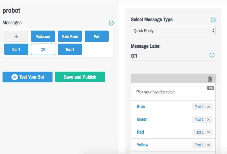The image size is (227, 154).
Task: Open the Main Menu message
Action: (70, 36)
